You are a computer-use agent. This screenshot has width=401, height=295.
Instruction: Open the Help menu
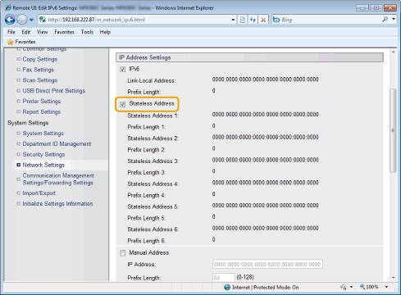click(105, 32)
